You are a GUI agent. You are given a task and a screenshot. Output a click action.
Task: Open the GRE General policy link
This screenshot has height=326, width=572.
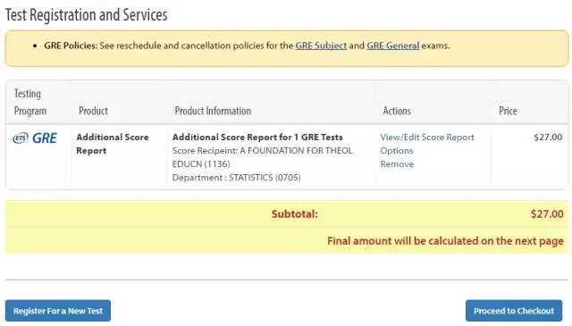pyautogui.click(x=393, y=46)
